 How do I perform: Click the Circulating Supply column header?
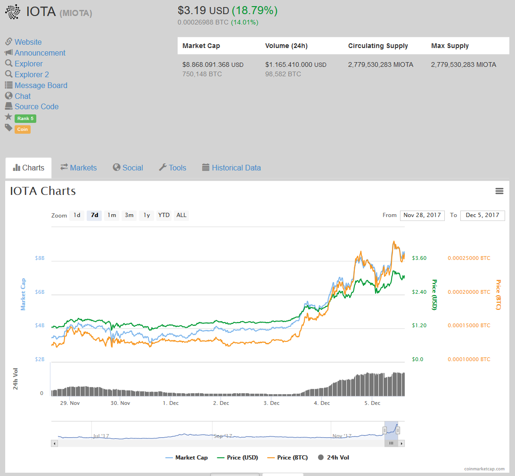pyautogui.click(x=378, y=46)
